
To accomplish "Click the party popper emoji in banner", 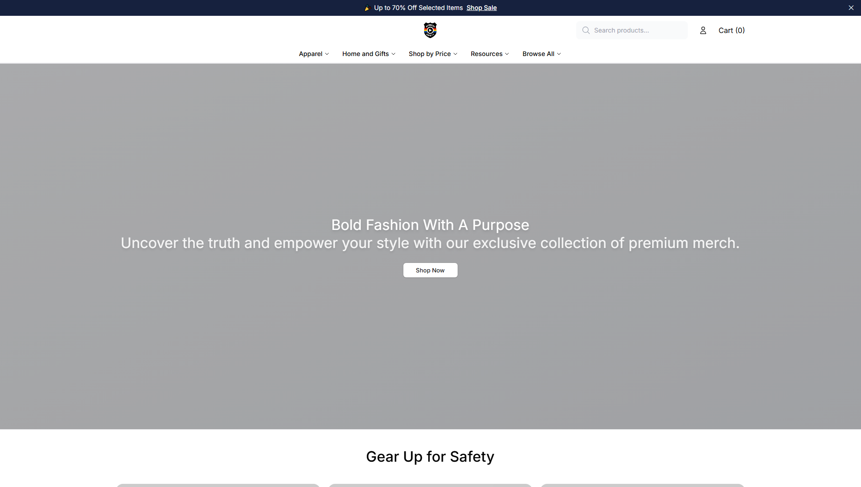I will pos(368,8).
